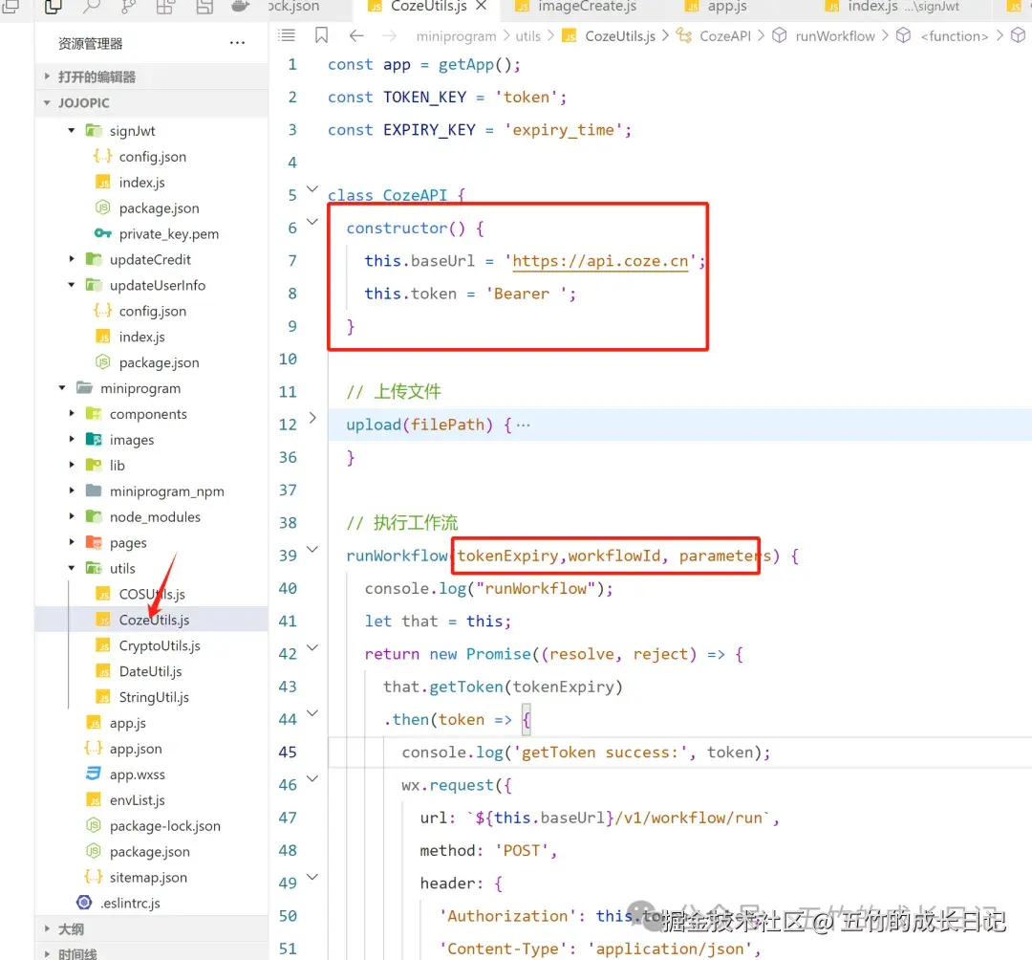Click the CozeAPI class symbol icon in breadcrumb
Viewport: 1032px width, 960px height.
684,35
